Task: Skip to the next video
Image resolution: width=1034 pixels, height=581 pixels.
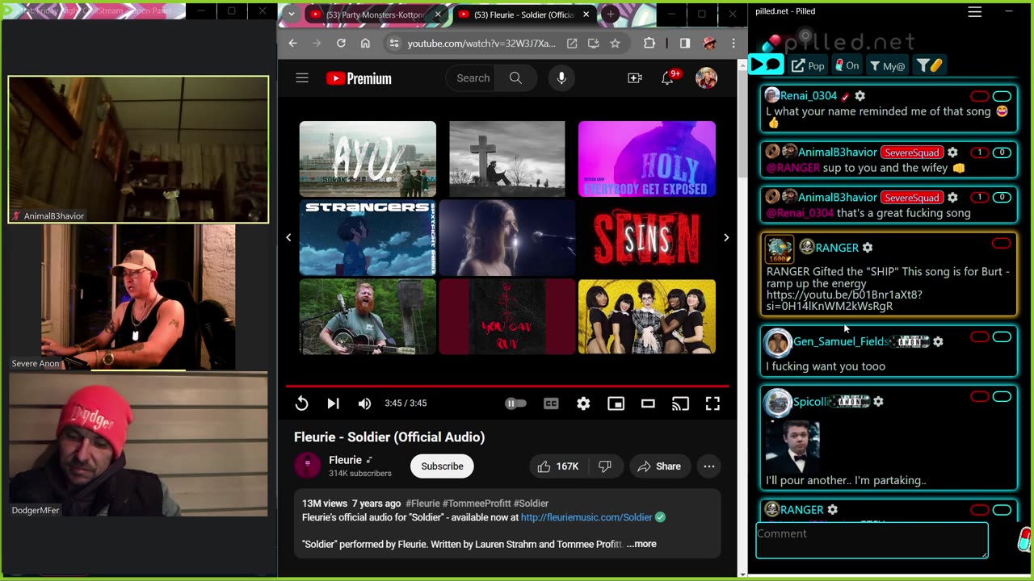Action: (x=333, y=403)
